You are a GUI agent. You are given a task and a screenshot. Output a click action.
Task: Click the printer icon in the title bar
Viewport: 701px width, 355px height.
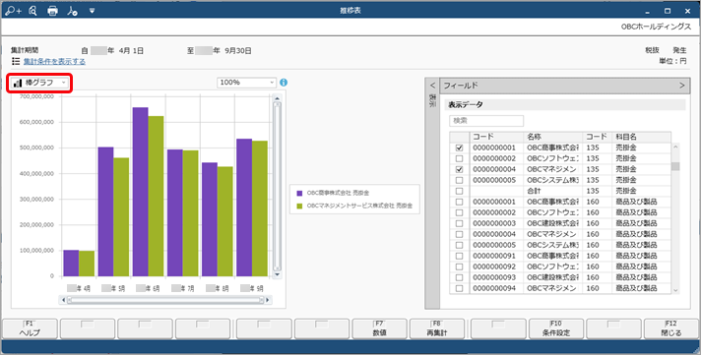[x=52, y=11]
